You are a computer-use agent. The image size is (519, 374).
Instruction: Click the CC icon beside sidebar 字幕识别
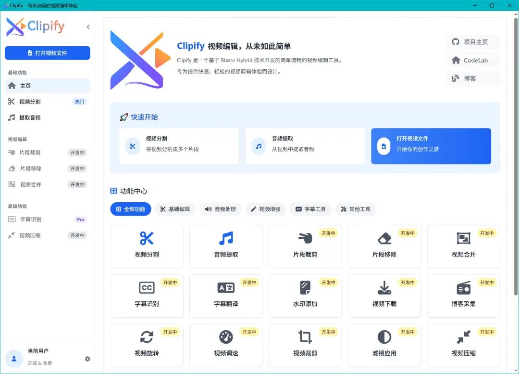12,219
